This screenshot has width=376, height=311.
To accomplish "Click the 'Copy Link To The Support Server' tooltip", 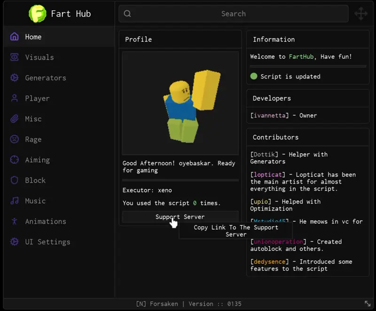I will point(236,231).
